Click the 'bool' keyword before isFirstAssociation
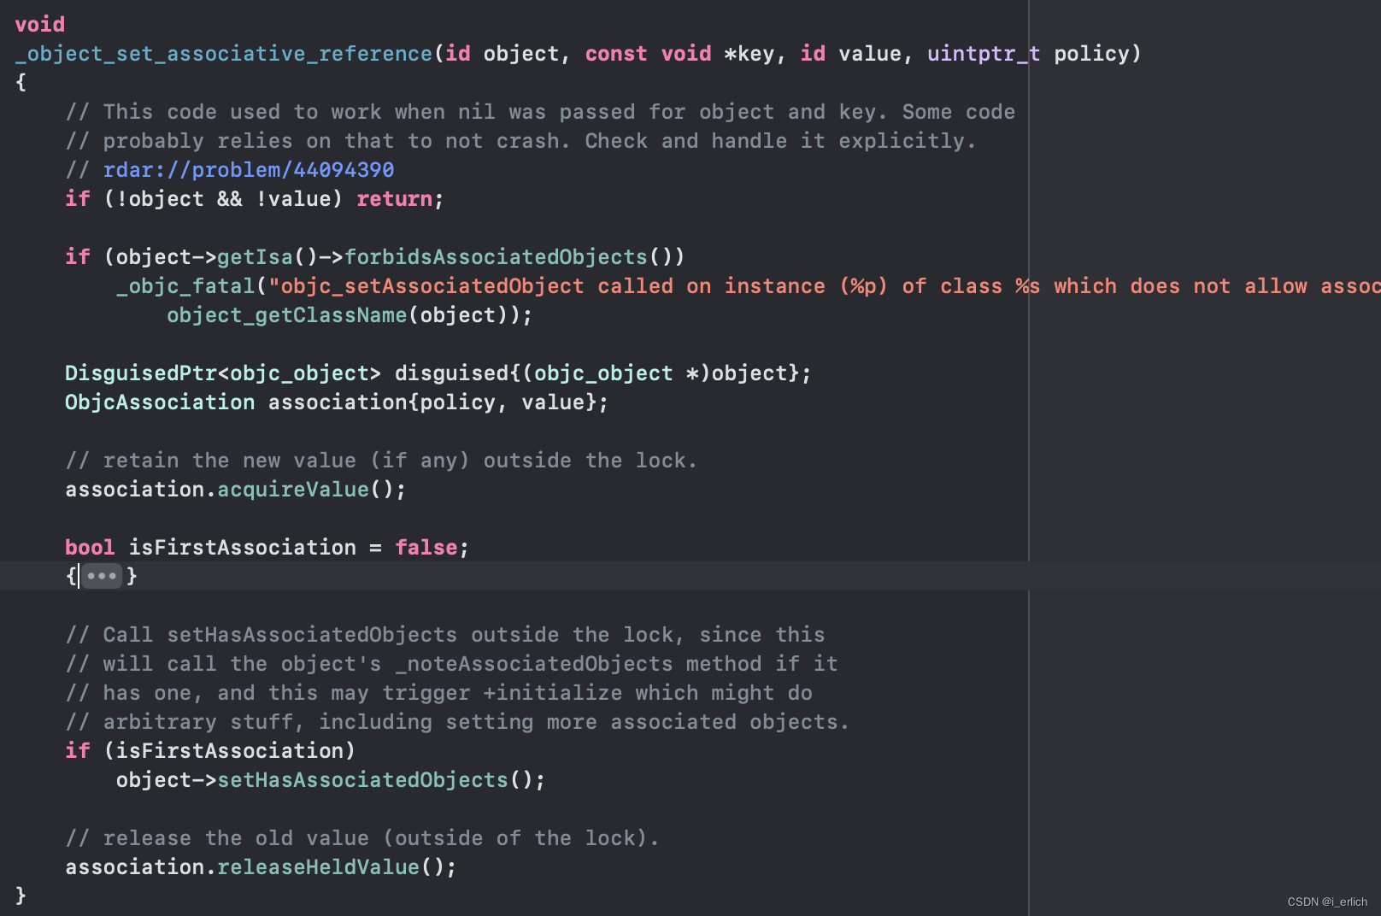The width and height of the screenshot is (1381, 916). [x=90, y=548]
